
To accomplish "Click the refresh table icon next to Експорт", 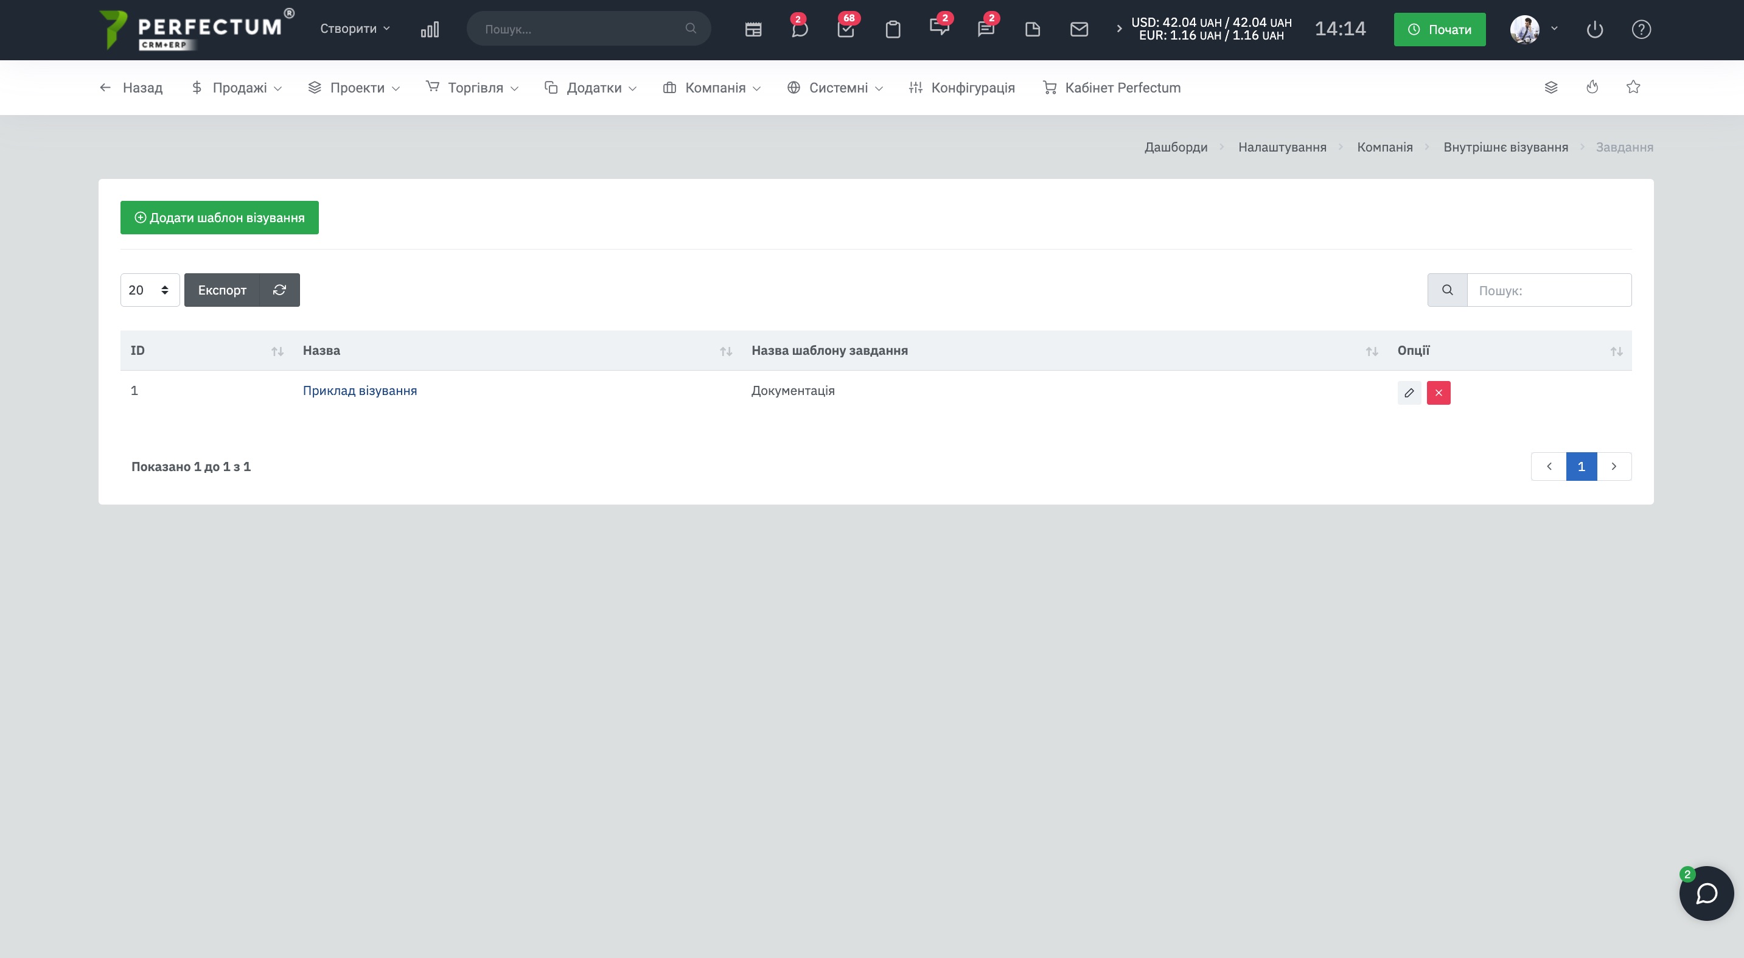I will [279, 290].
